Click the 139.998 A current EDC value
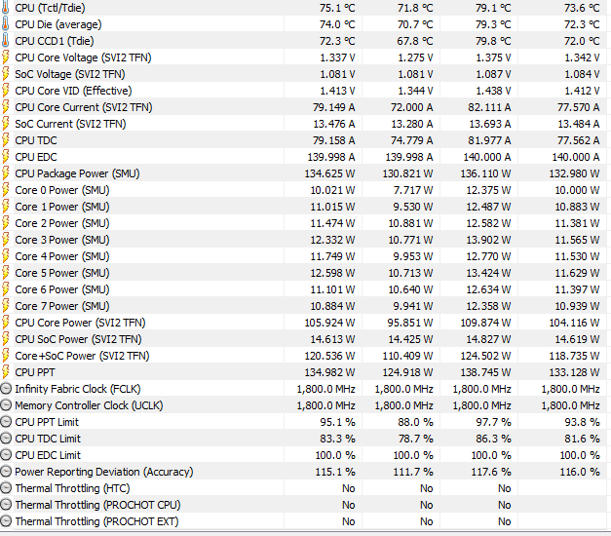 coord(331,157)
